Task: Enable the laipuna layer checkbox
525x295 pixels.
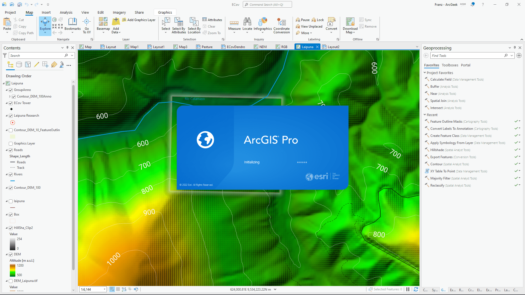Action: (10, 201)
